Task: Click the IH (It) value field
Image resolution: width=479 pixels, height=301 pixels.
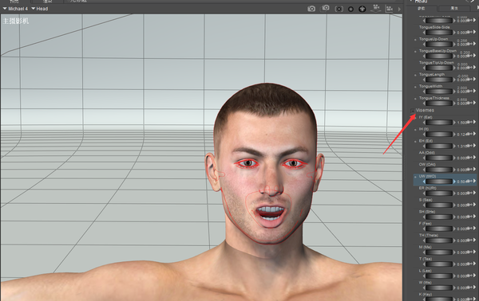Action: 462,134
